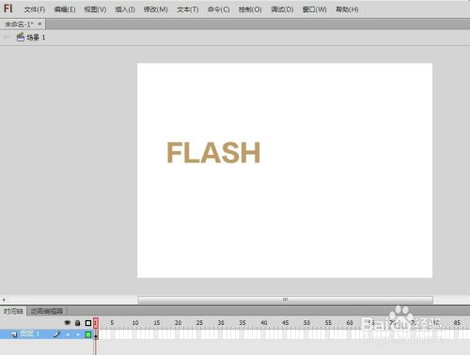Click the back arrow beside the scene name
Screen dimensions: 470x355
7,38
